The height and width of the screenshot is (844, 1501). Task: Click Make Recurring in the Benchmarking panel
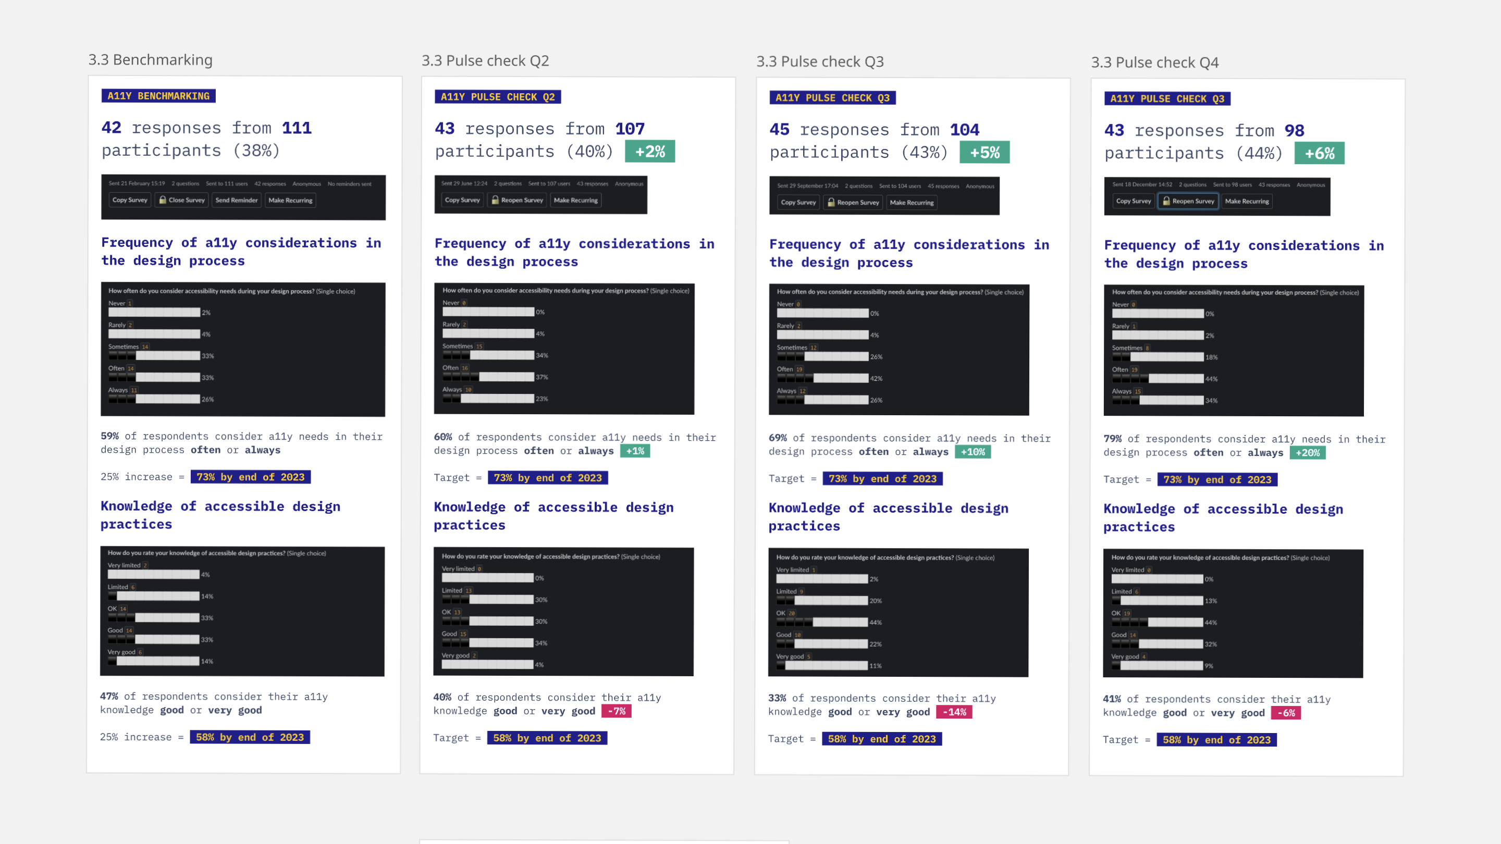coord(290,201)
